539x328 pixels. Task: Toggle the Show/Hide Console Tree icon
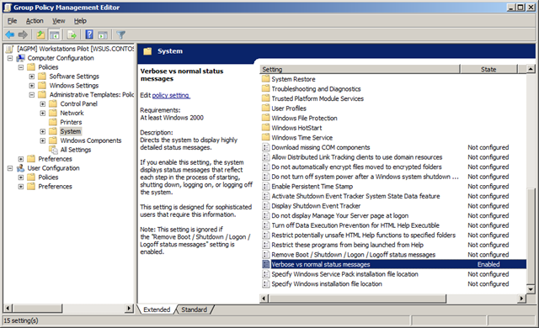click(x=54, y=34)
